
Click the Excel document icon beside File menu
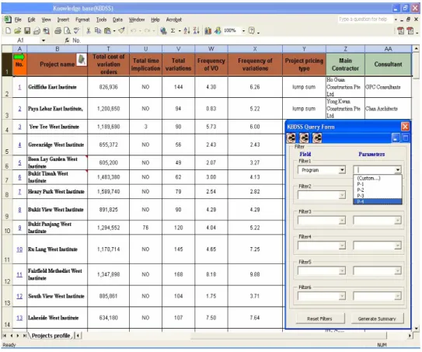[8, 19]
